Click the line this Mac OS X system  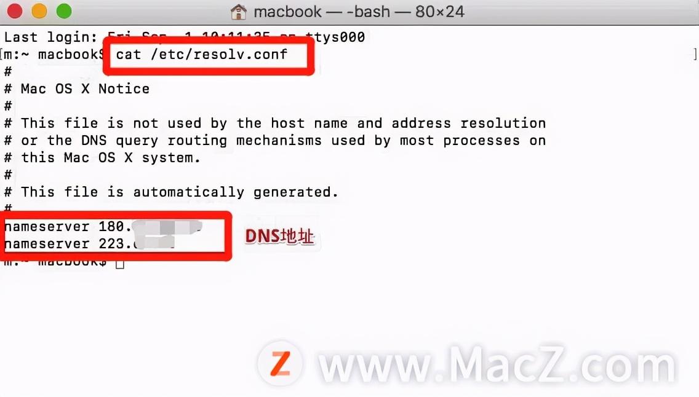(103, 157)
